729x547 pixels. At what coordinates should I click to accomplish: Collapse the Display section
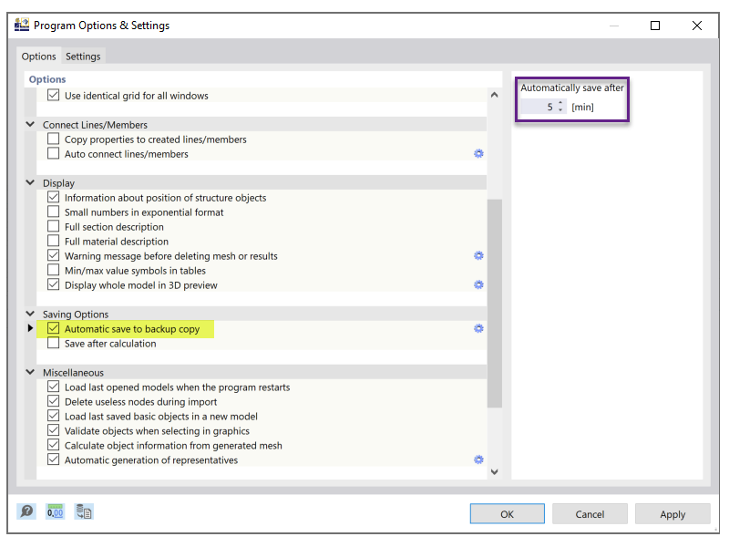coord(29,182)
